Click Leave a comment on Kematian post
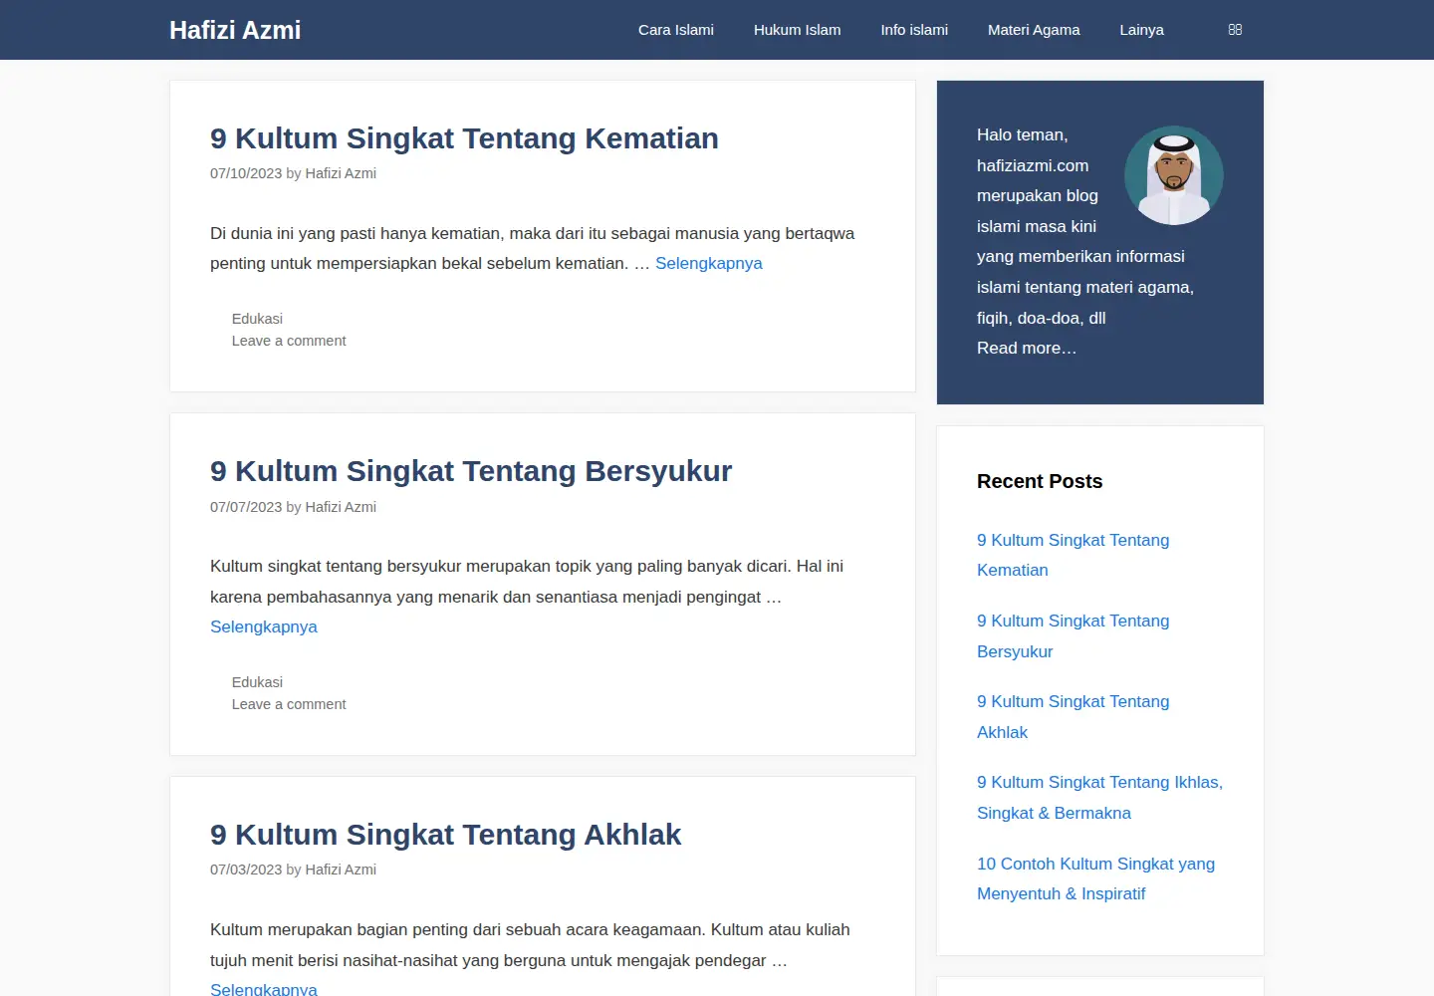 coord(289,341)
